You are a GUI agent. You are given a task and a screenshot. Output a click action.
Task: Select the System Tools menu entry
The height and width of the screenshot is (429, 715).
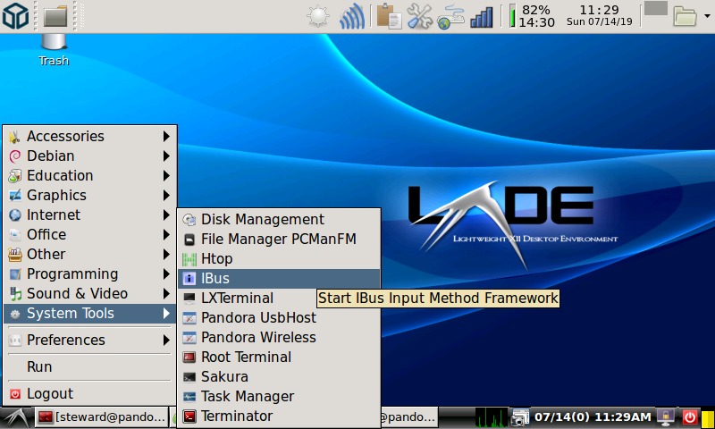[x=89, y=313]
